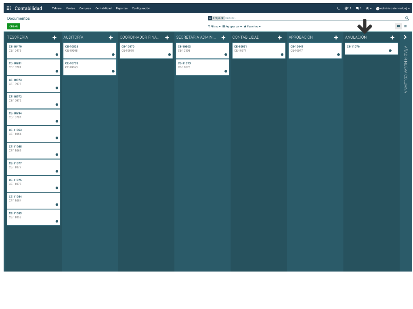Open the apps grid menu

[x=9, y=8]
